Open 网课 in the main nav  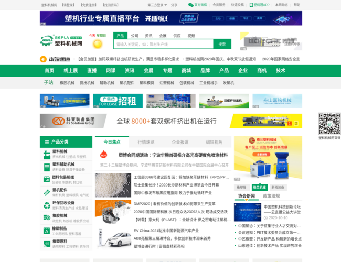point(111,70)
